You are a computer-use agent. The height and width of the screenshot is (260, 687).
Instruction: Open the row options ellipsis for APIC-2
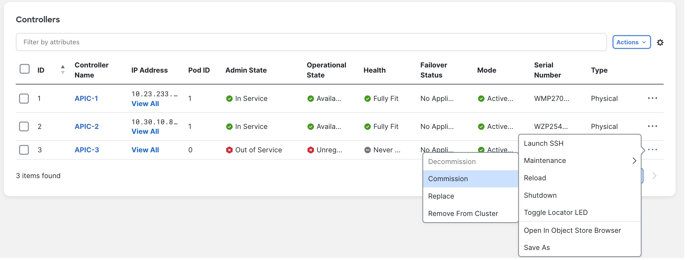652,126
